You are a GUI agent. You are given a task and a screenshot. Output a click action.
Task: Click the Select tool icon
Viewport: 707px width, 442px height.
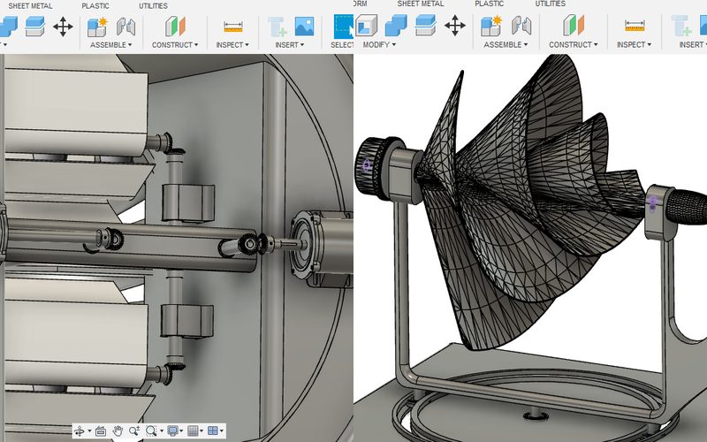(x=344, y=27)
